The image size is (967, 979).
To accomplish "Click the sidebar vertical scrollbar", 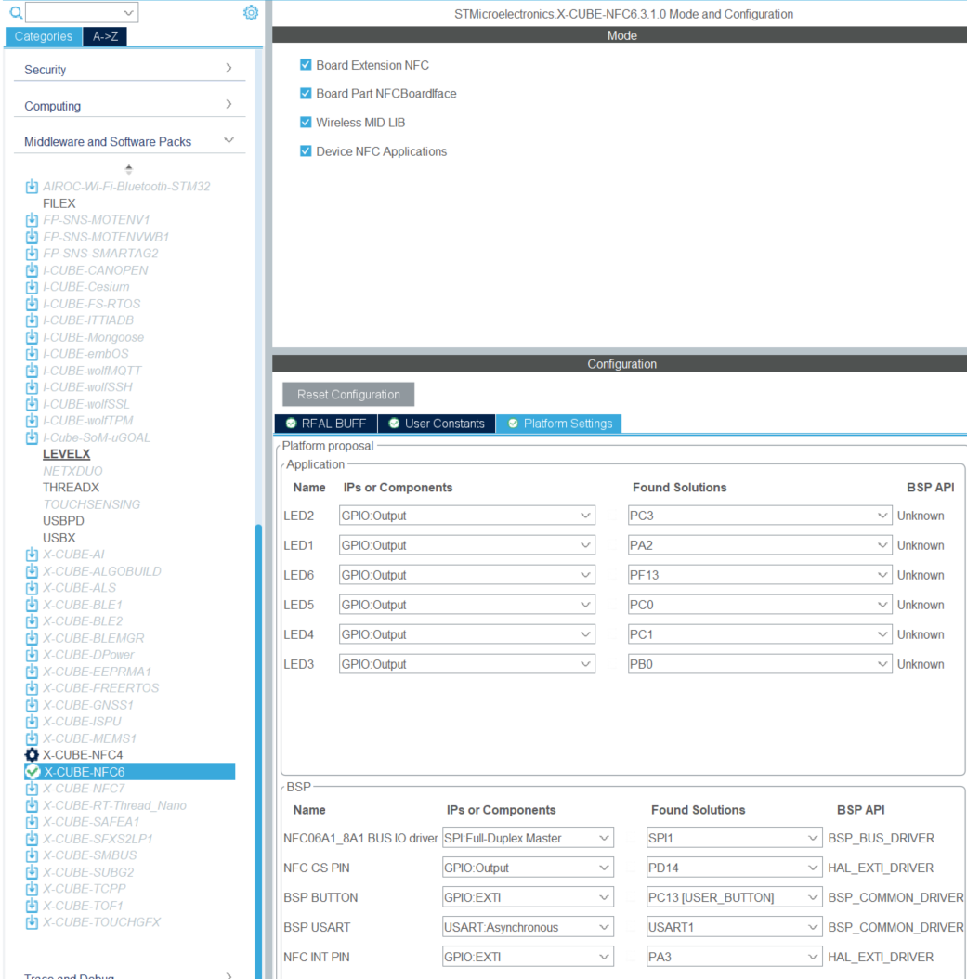I will pyautogui.click(x=258, y=750).
